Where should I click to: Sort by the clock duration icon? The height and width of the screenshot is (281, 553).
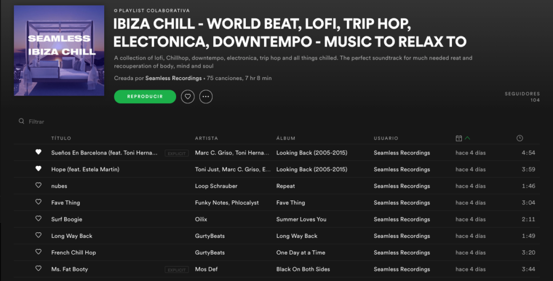pos(520,138)
